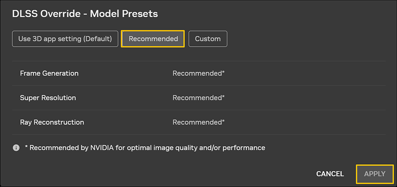Click Frame Generation's Recommended* value
This screenshot has width=397, height=187.
tap(198, 73)
